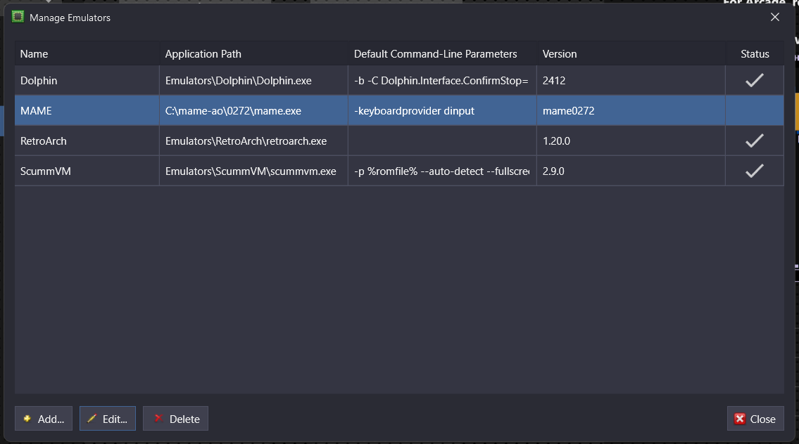Viewport: 799px width, 444px height.
Task: Click path C:\mame-ao\0272\mame.exe
Action: click(233, 111)
